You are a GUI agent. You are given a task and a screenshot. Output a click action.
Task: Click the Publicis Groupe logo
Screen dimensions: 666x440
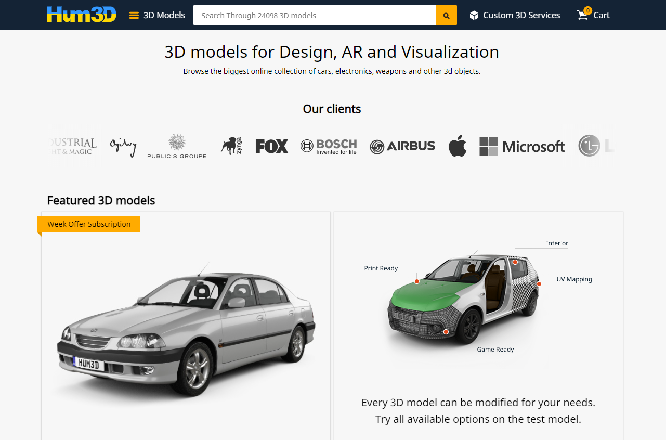pos(177,146)
